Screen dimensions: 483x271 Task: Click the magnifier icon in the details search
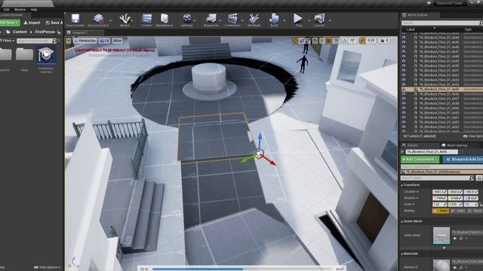[471, 178]
